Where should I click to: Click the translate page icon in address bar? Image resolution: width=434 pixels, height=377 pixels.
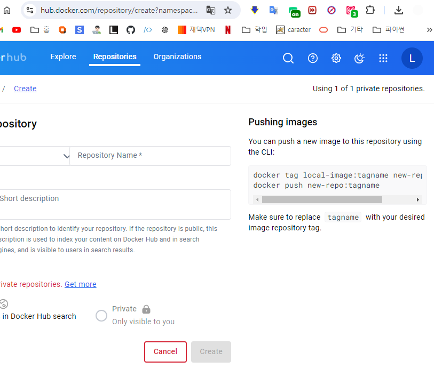click(211, 11)
